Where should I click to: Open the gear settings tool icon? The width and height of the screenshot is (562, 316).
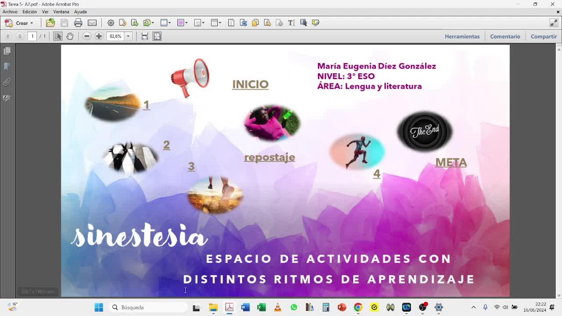[111, 23]
